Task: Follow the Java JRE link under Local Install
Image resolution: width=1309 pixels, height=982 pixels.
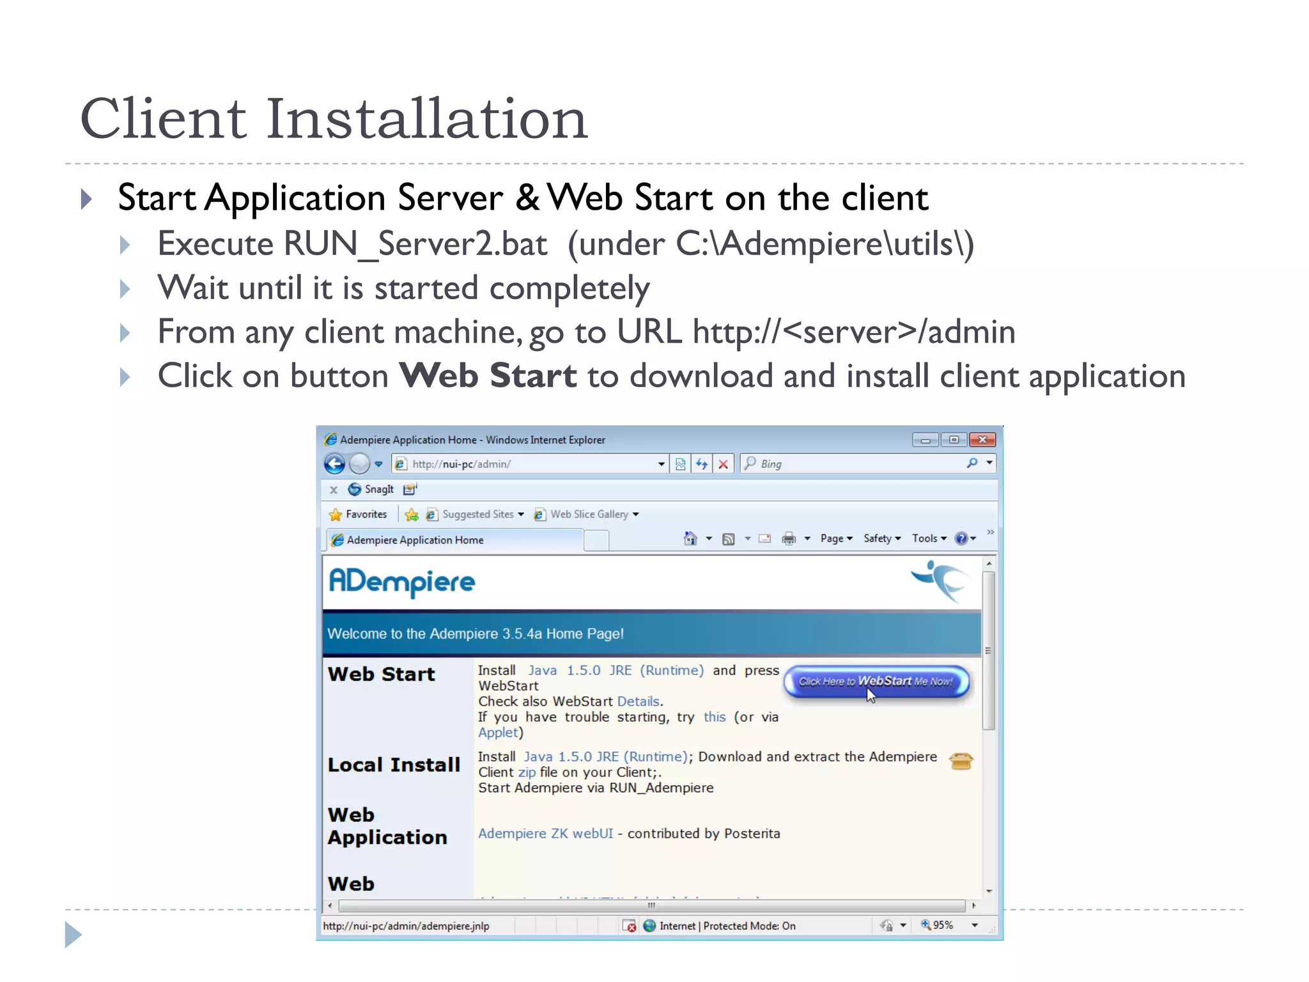Action: point(605,757)
